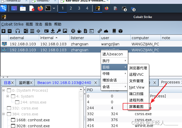Click the terminal scripted delivery icon
This screenshot has height=128, width=182.
tap(92, 31)
